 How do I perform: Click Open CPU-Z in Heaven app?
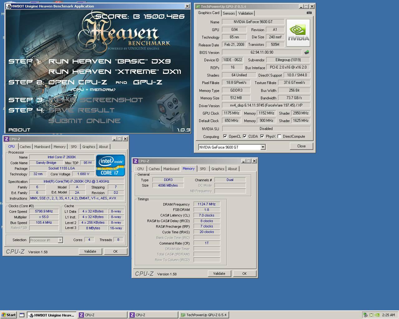pyautogui.click(x=78, y=82)
